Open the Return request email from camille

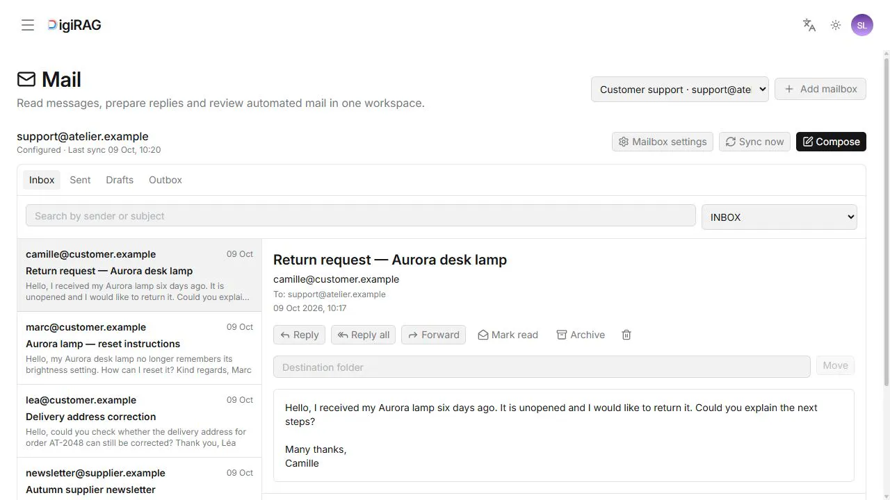tap(140, 275)
